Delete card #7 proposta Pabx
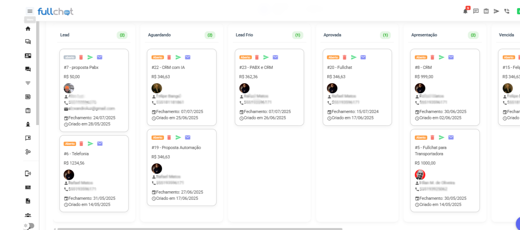The height and width of the screenshot is (230, 520). 81,57
